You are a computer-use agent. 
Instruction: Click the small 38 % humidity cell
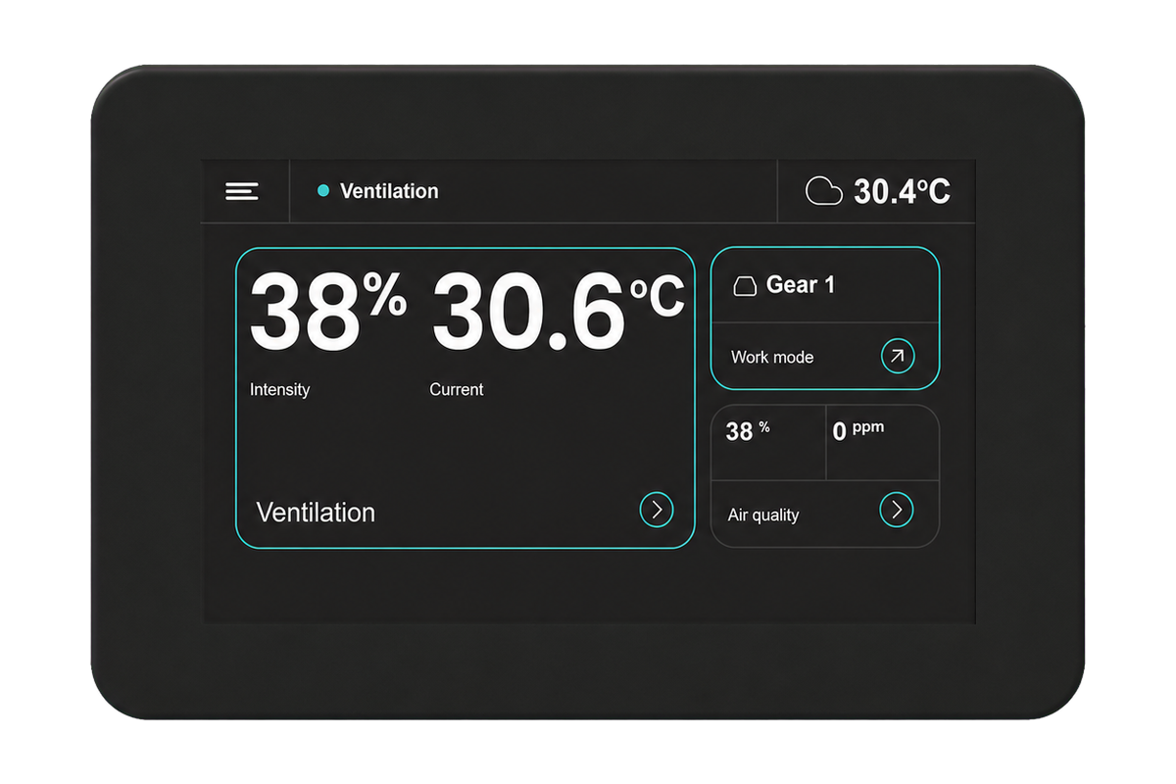[x=768, y=443]
